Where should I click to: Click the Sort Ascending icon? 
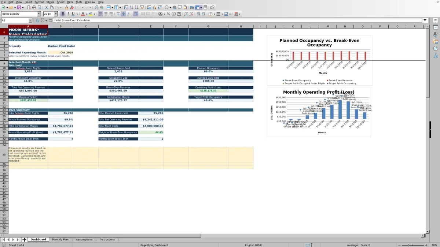tap(131, 7)
